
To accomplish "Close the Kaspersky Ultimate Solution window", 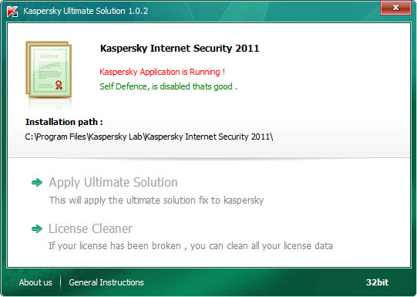I will 395,8.
